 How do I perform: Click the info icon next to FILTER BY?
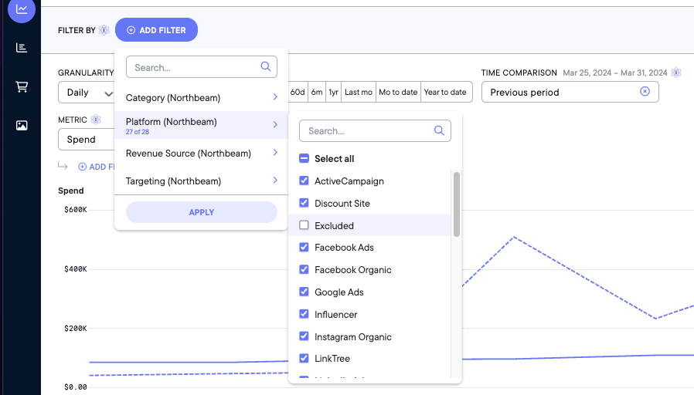104,30
